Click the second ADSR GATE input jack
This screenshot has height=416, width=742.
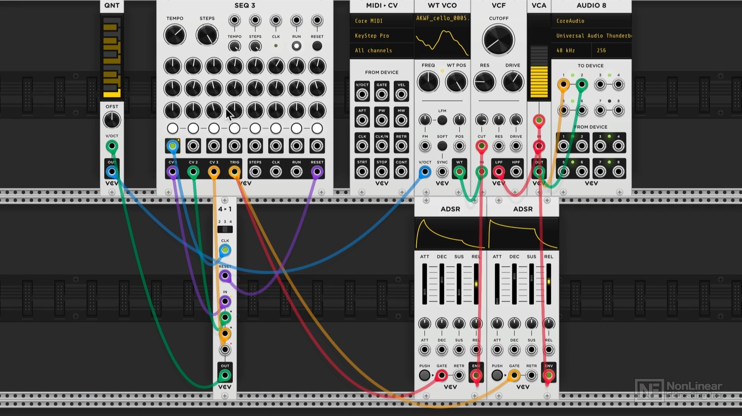pyautogui.click(x=514, y=375)
